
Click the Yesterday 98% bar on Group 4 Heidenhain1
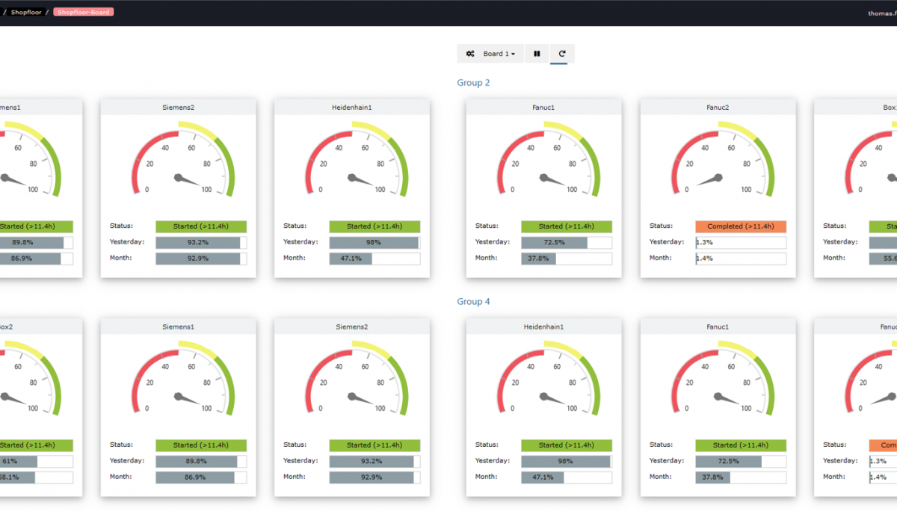coord(567,462)
